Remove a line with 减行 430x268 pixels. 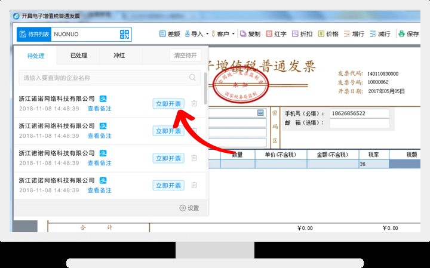coord(380,33)
